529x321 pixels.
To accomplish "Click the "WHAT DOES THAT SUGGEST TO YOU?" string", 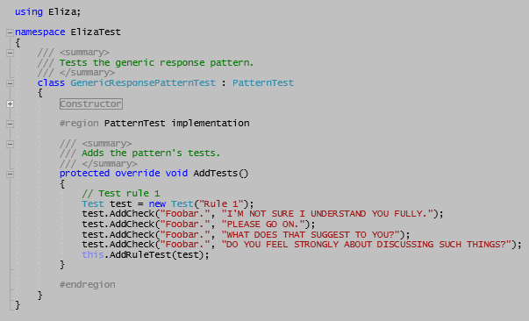I will point(311,235).
